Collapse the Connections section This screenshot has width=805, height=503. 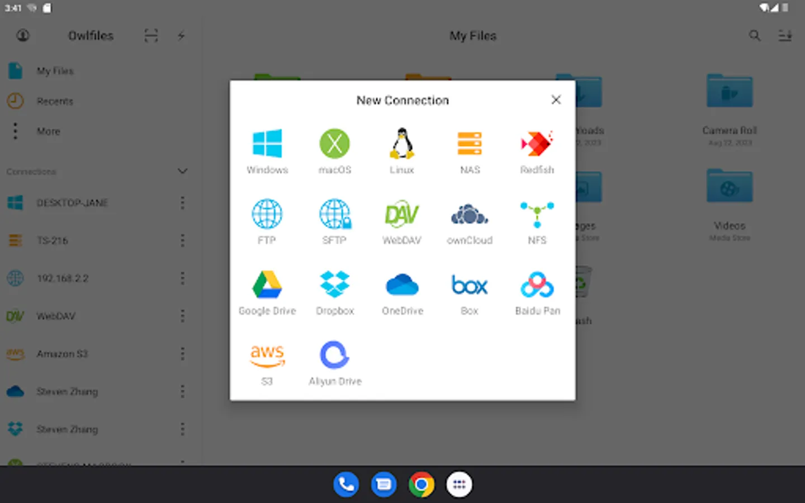[x=182, y=171]
